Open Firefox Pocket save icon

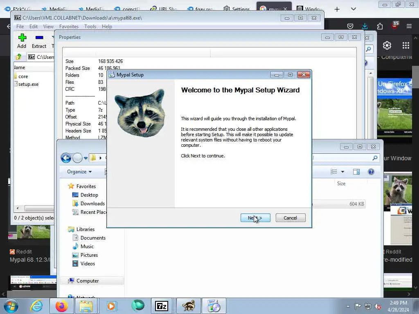350,26
